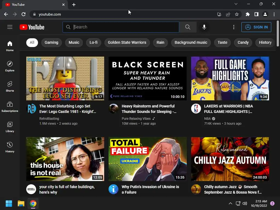The image size is (280, 210).
Task: Click the Chilly autumn Jazz channel avatar
Action: (x=196, y=189)
